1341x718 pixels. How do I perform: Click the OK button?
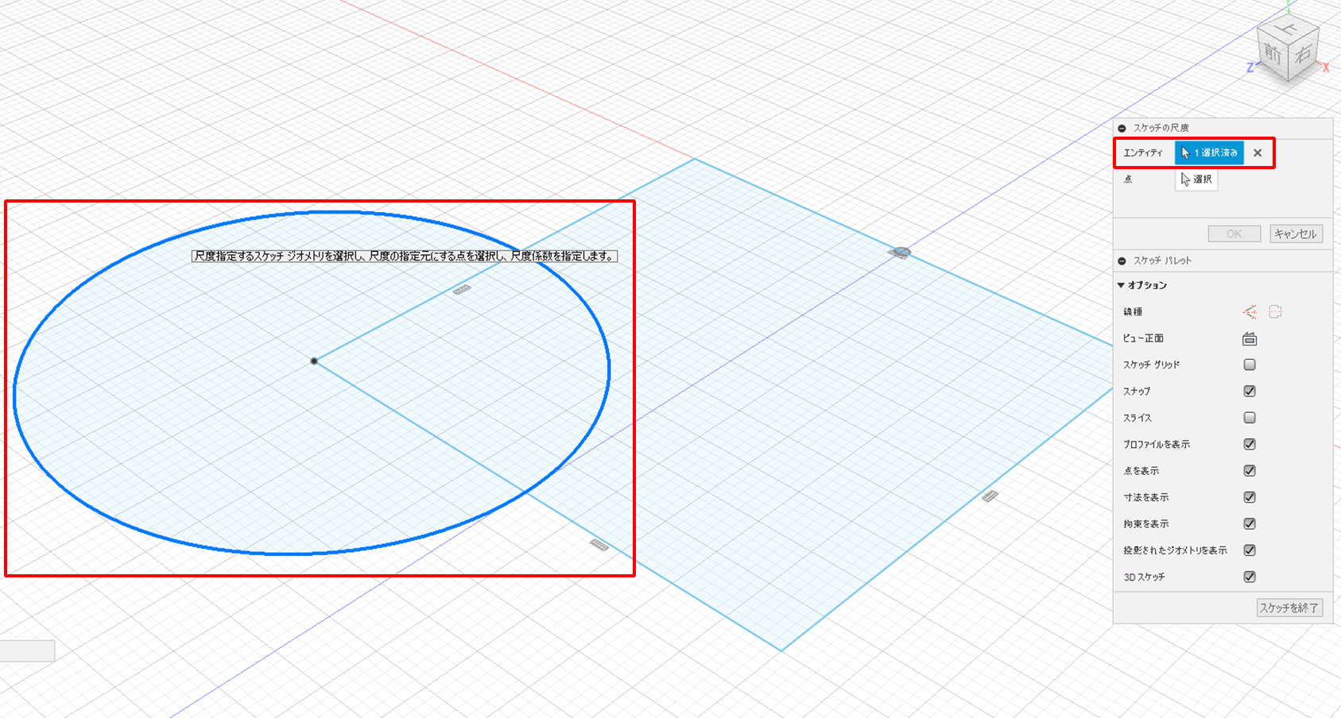click(x=1234, y=234)
